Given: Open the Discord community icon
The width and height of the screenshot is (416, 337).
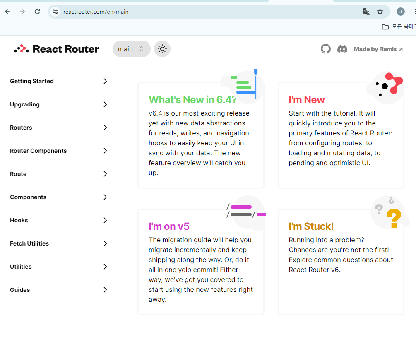Looking at the screenshot, I should 342,49.
